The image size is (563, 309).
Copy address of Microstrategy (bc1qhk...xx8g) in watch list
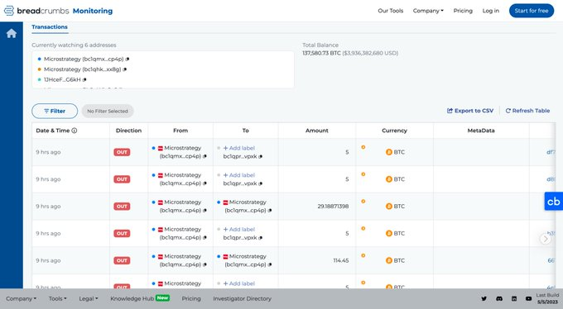pyautogui.click(x=124, y=69)
